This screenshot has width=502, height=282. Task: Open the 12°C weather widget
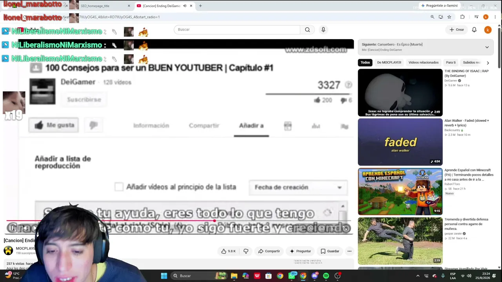[14, 276]
